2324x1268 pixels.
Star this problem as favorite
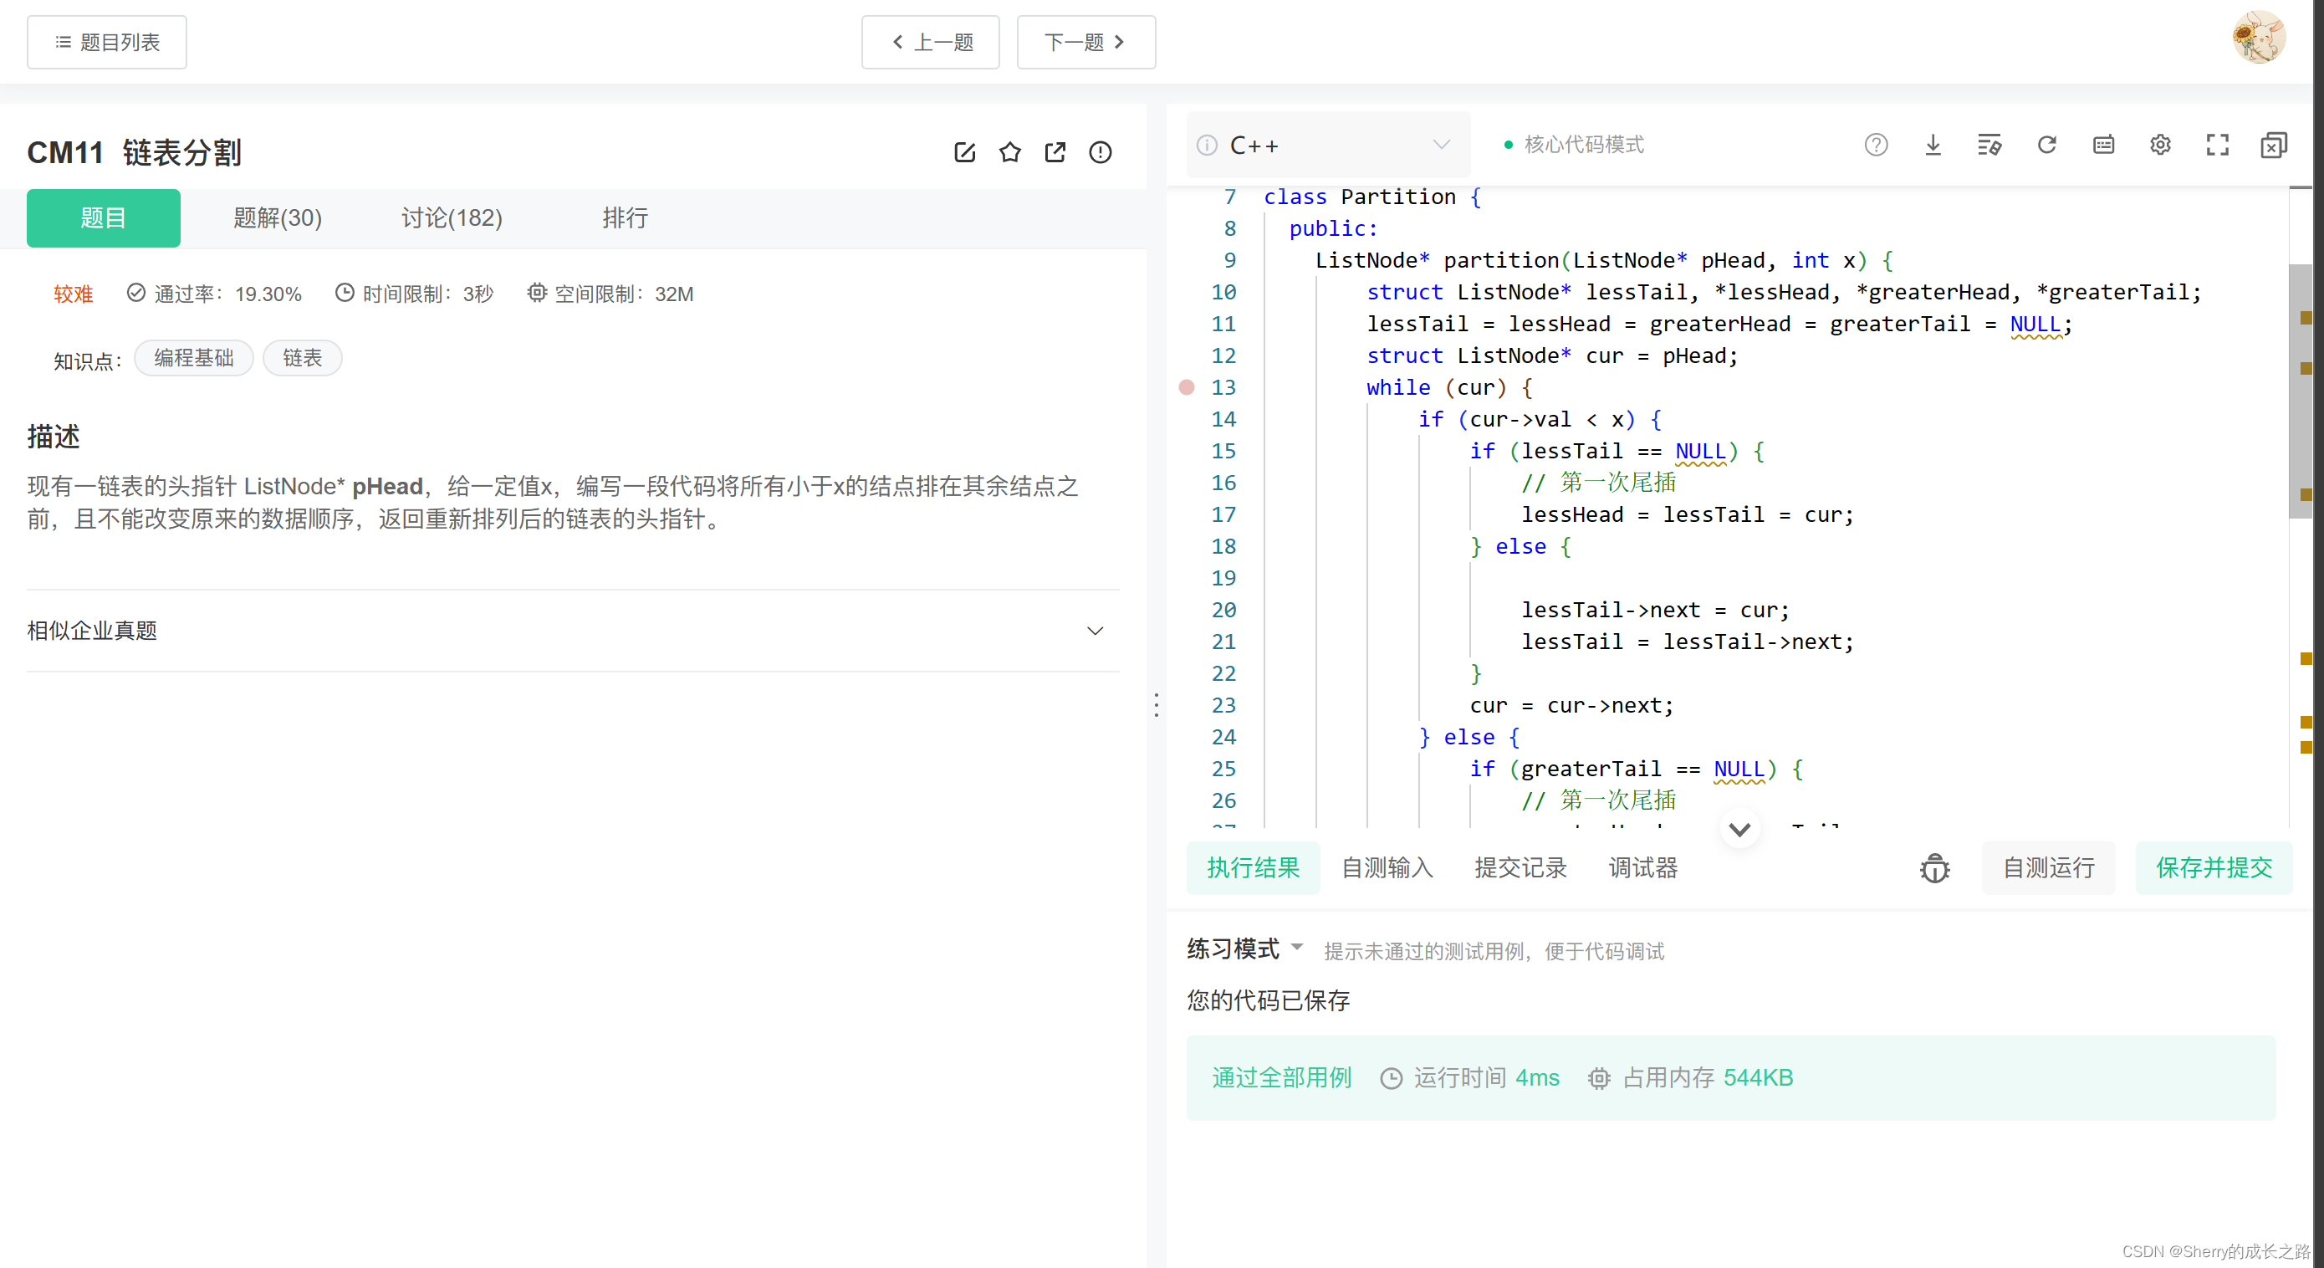point(1009,152)
